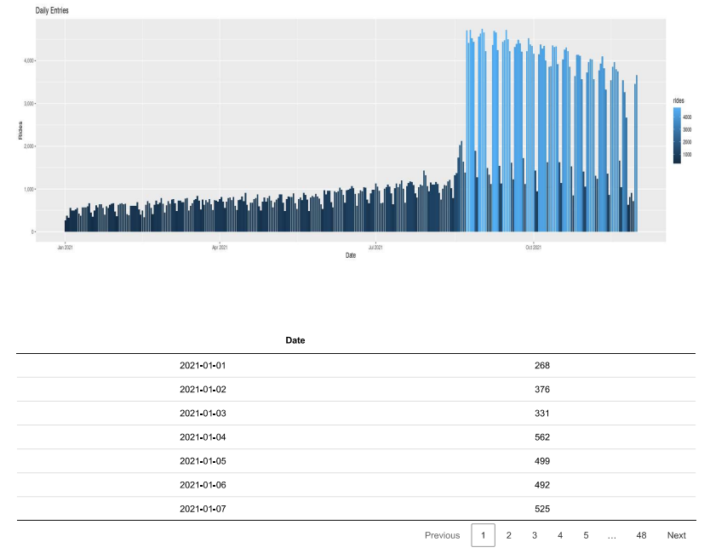Open page 1 of the table
710x559 pixels.
point(484,535)
